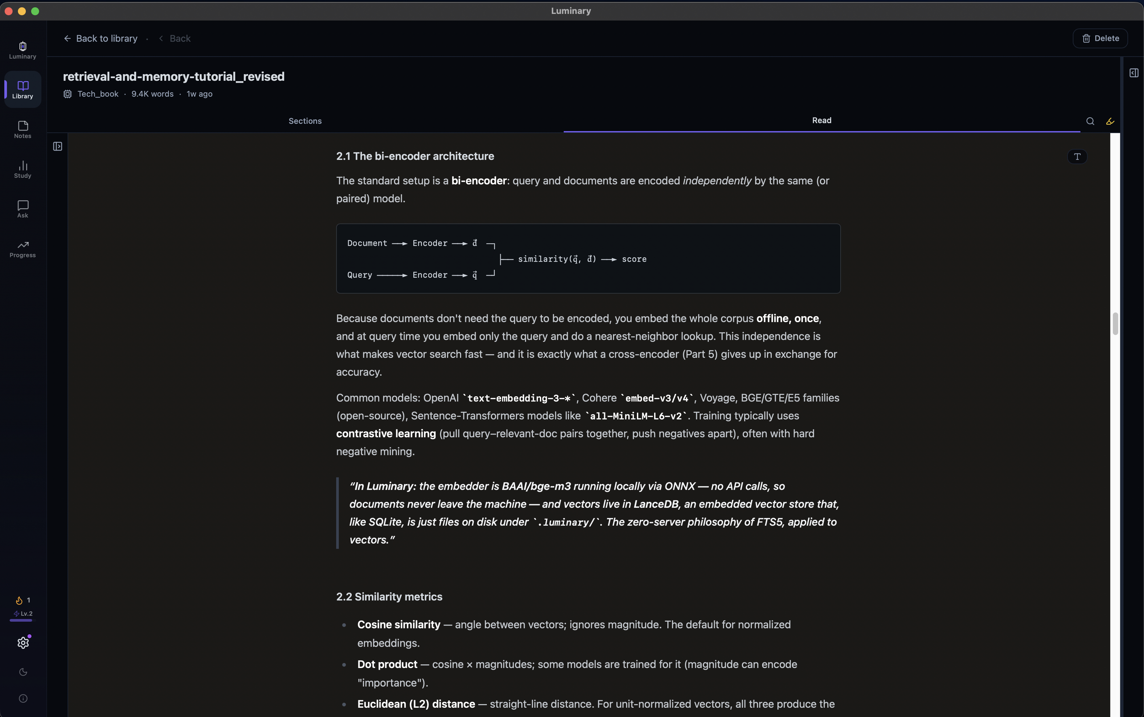Viewport: 1144px width, 717px height.
Task: Open the info icon in sidebar
Action: point(23,698)
